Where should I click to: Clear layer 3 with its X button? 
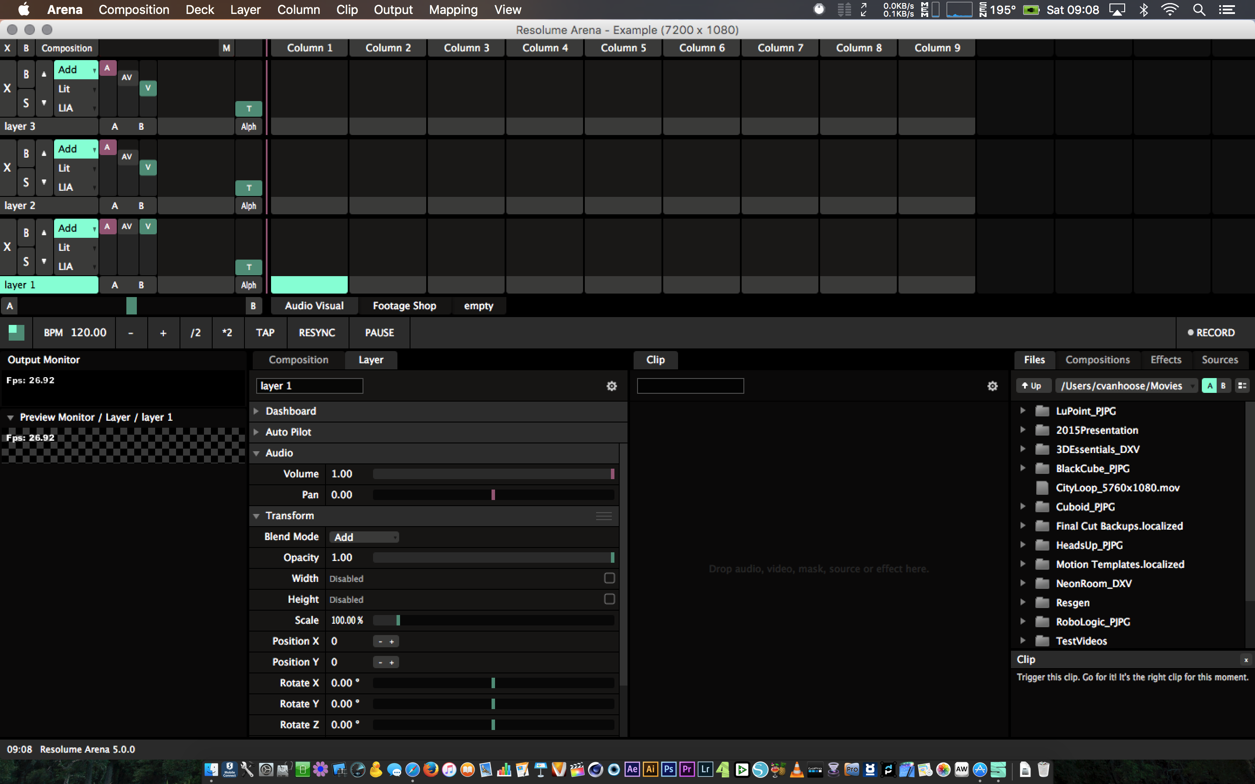[7, 88]
